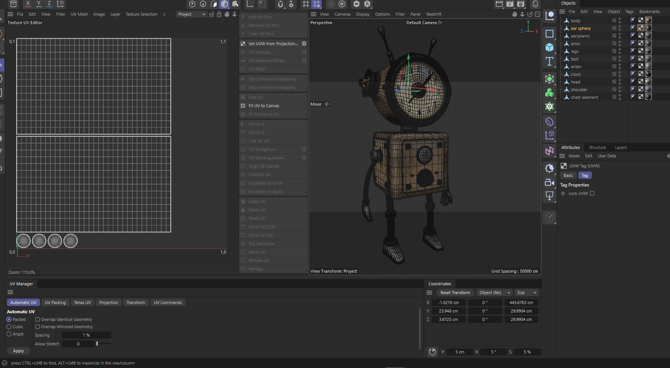670x368 pixels.
Task: Click the viewport pan hand icon
Action: click(x=514, y=14)
